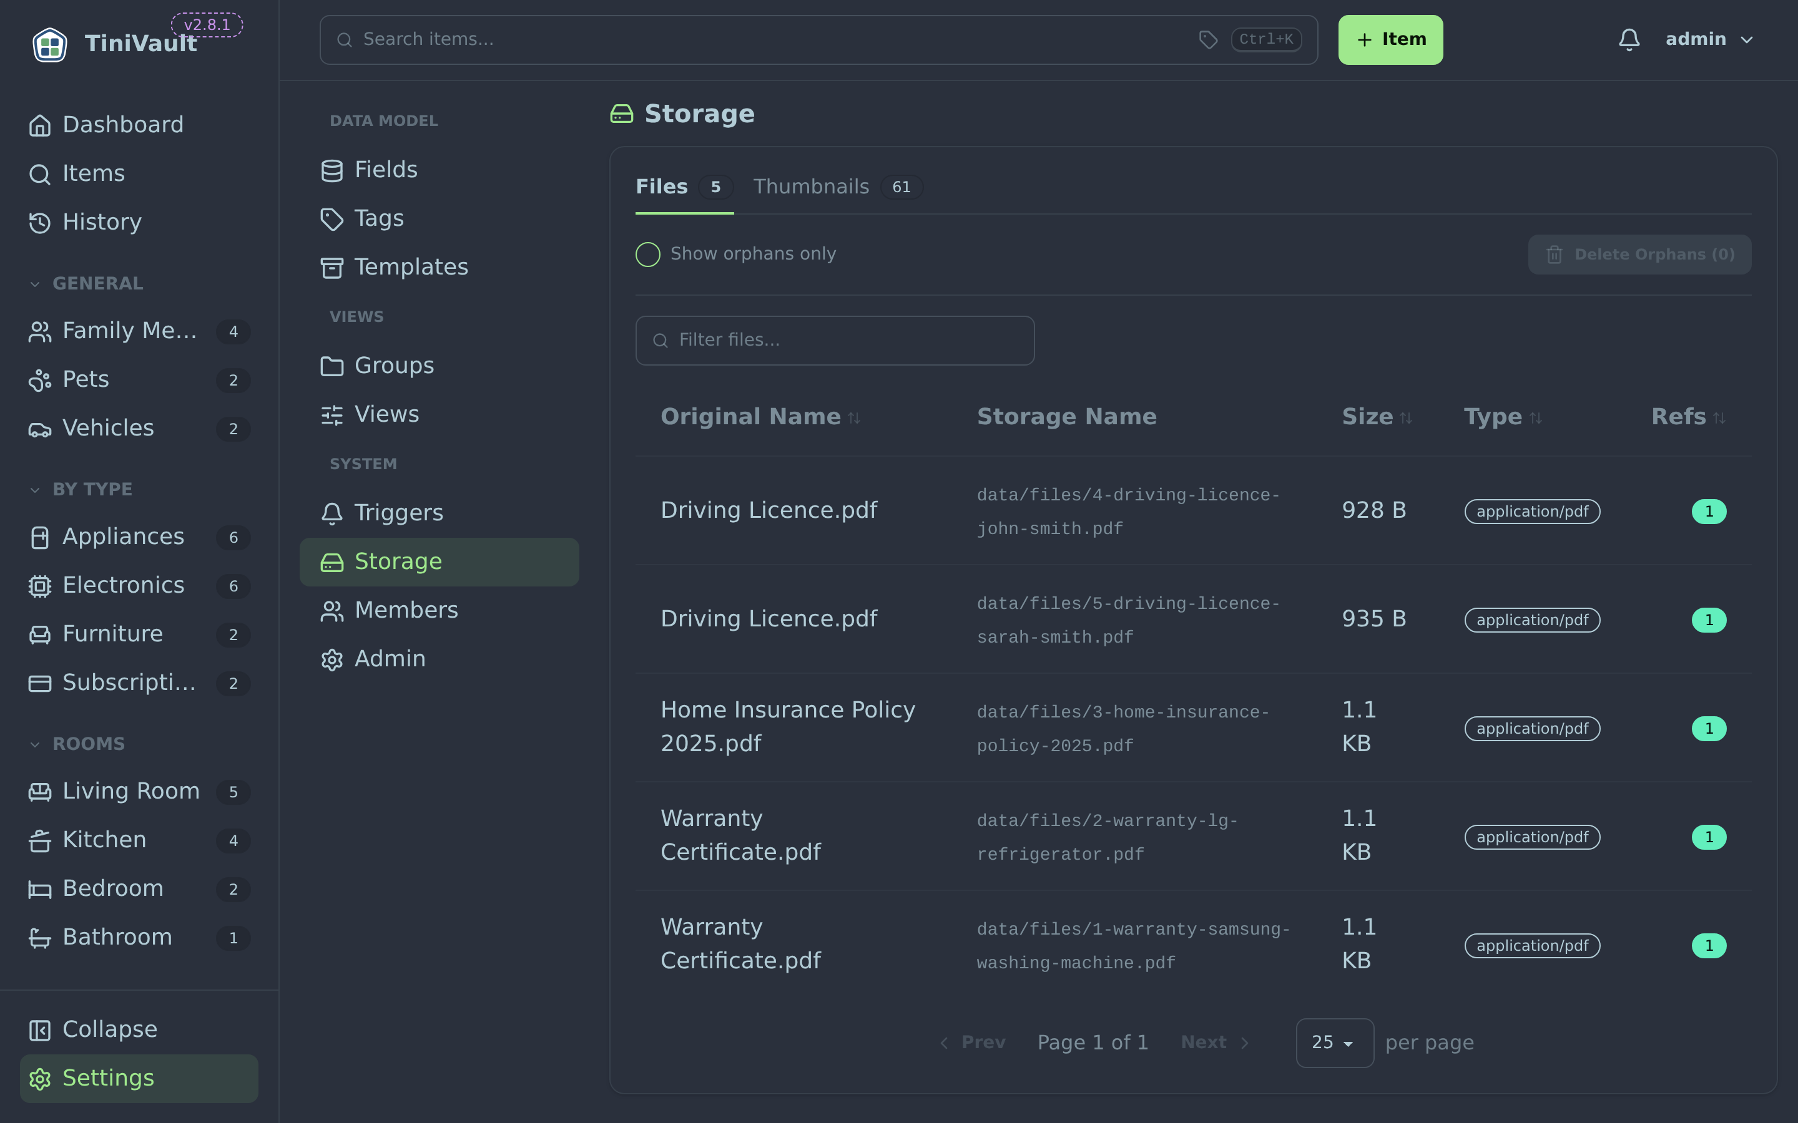Click storage name 5-driving-licence-sarah-smith.pdf
Viewport: 1798px width, 1123px height.
click(1128, 620)
